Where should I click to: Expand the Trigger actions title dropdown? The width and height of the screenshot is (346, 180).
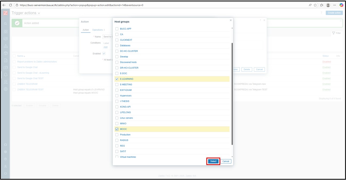pyautogui.click(x=39, y=13)
